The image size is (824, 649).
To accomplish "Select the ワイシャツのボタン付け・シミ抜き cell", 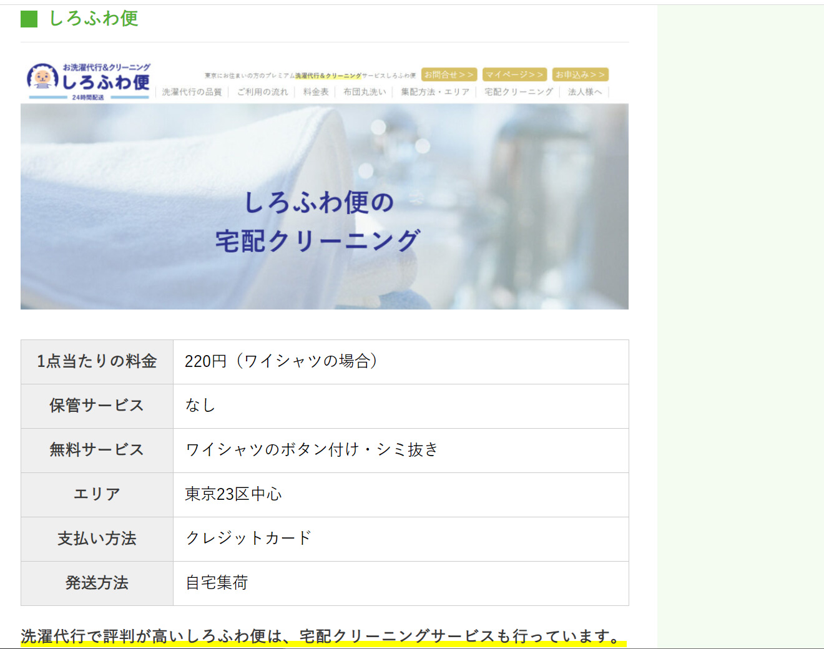I will tap(401, 451).
